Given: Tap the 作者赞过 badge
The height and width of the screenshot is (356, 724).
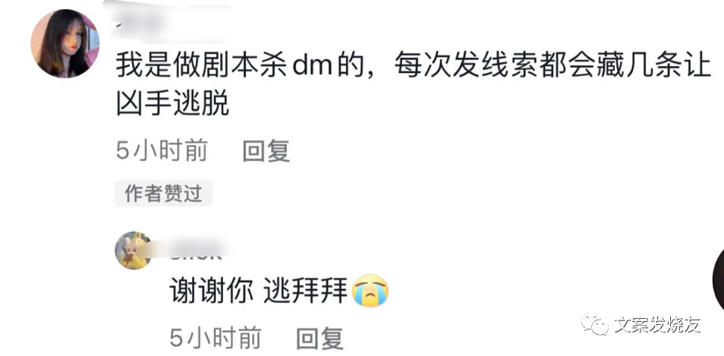Looking at the screenshot, I should tap(163, 194).
